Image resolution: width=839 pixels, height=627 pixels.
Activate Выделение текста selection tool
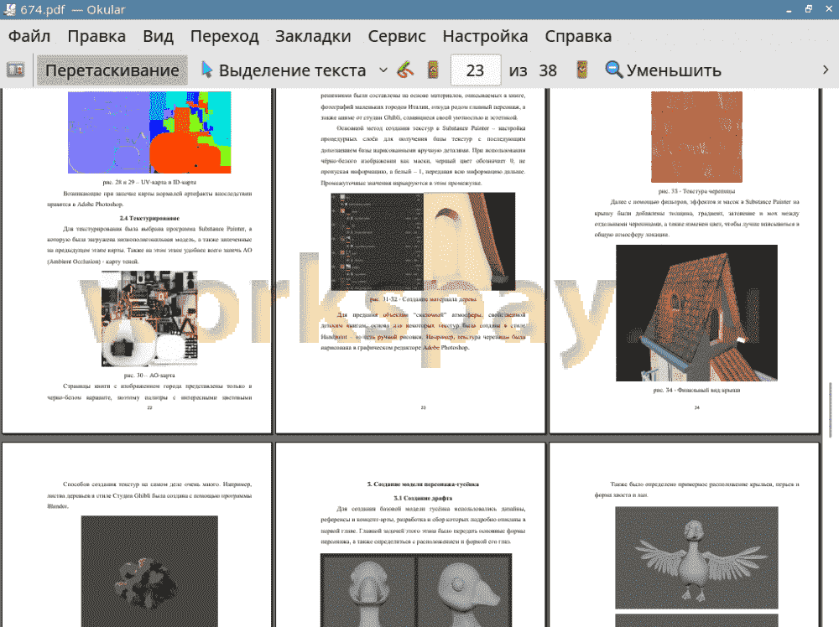coord(284,70)
